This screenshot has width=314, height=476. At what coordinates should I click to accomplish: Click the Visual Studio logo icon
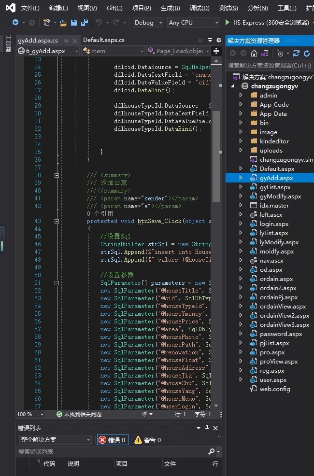click(x=10, y=8)
